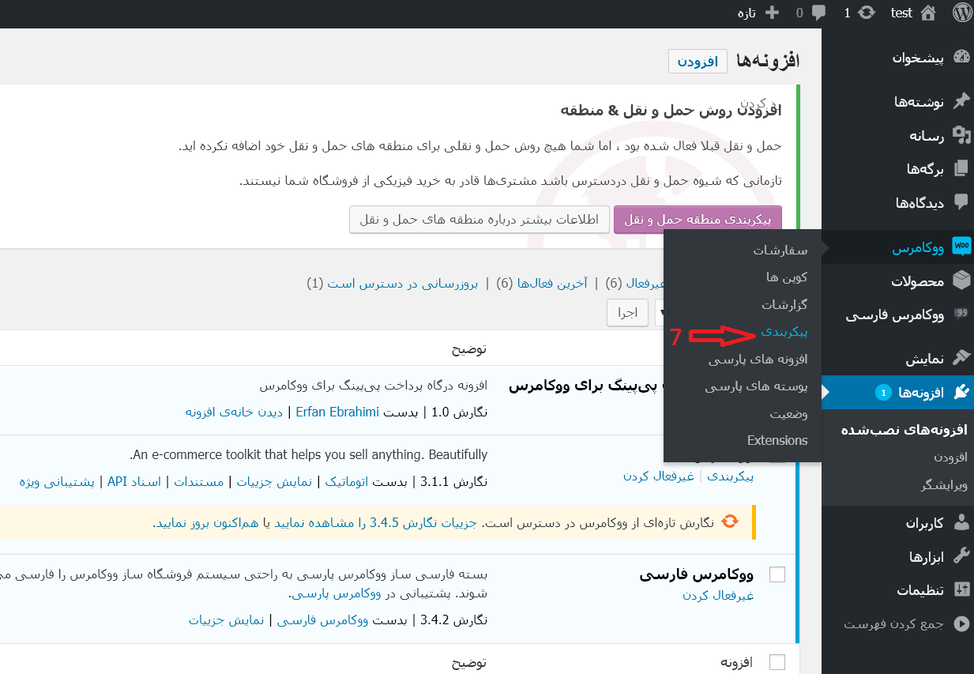Open the پیشخوان dashboard gauge icon
Screen dimensions: 974x674
[x=961, y=58]
